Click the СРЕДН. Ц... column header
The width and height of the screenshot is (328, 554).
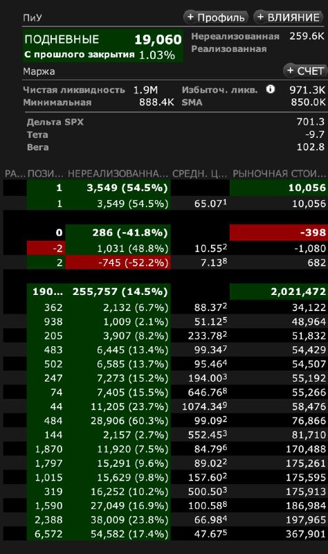[199, 174]
